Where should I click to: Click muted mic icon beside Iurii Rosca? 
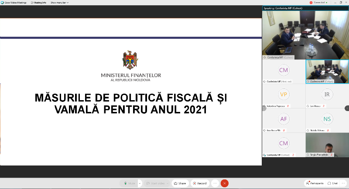click(324, 106)
